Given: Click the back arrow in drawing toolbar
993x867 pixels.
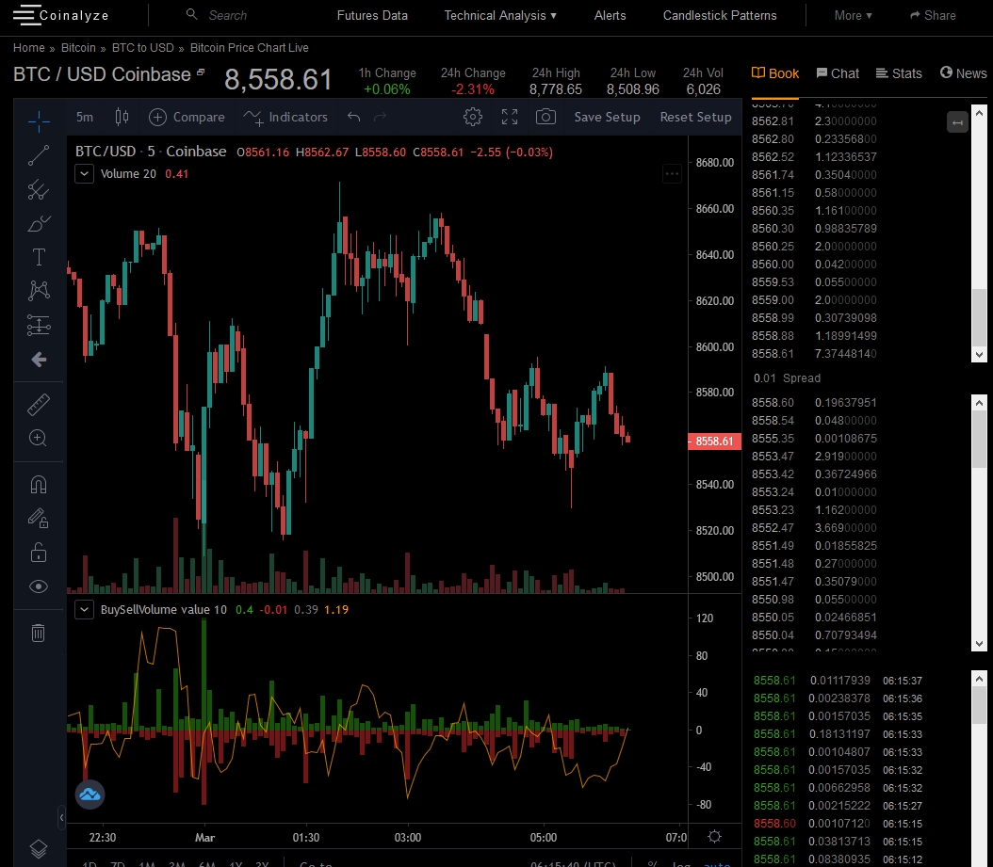Looking at the screenshot, I should (x=39, y=360).
